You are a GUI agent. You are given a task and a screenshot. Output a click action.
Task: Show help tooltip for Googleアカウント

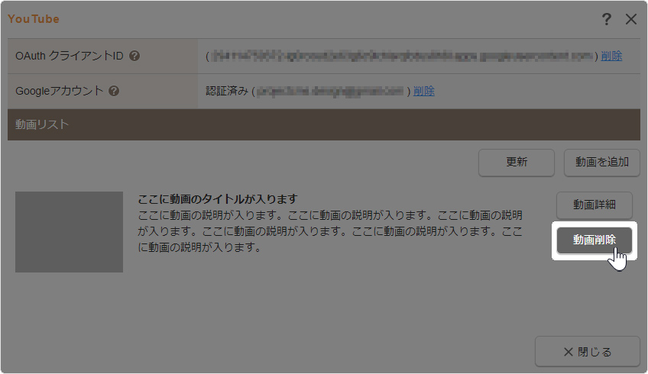coord(114,91)
